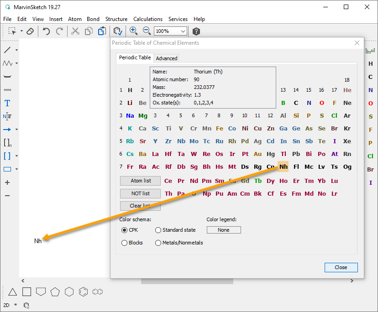Select the CPK color schema radio
378x312 pixels.
pos(124,230)
